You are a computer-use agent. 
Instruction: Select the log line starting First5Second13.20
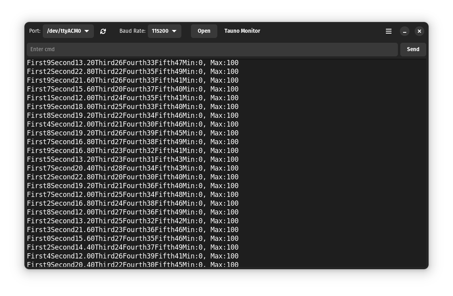tap(133, 159)
